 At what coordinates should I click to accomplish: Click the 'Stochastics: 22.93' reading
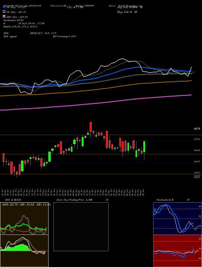pos(13,20)
